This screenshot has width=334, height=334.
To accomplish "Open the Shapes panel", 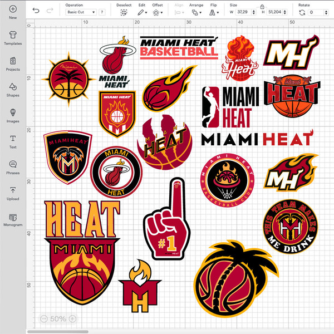I will pyautogui.click(x=13, y=90).
